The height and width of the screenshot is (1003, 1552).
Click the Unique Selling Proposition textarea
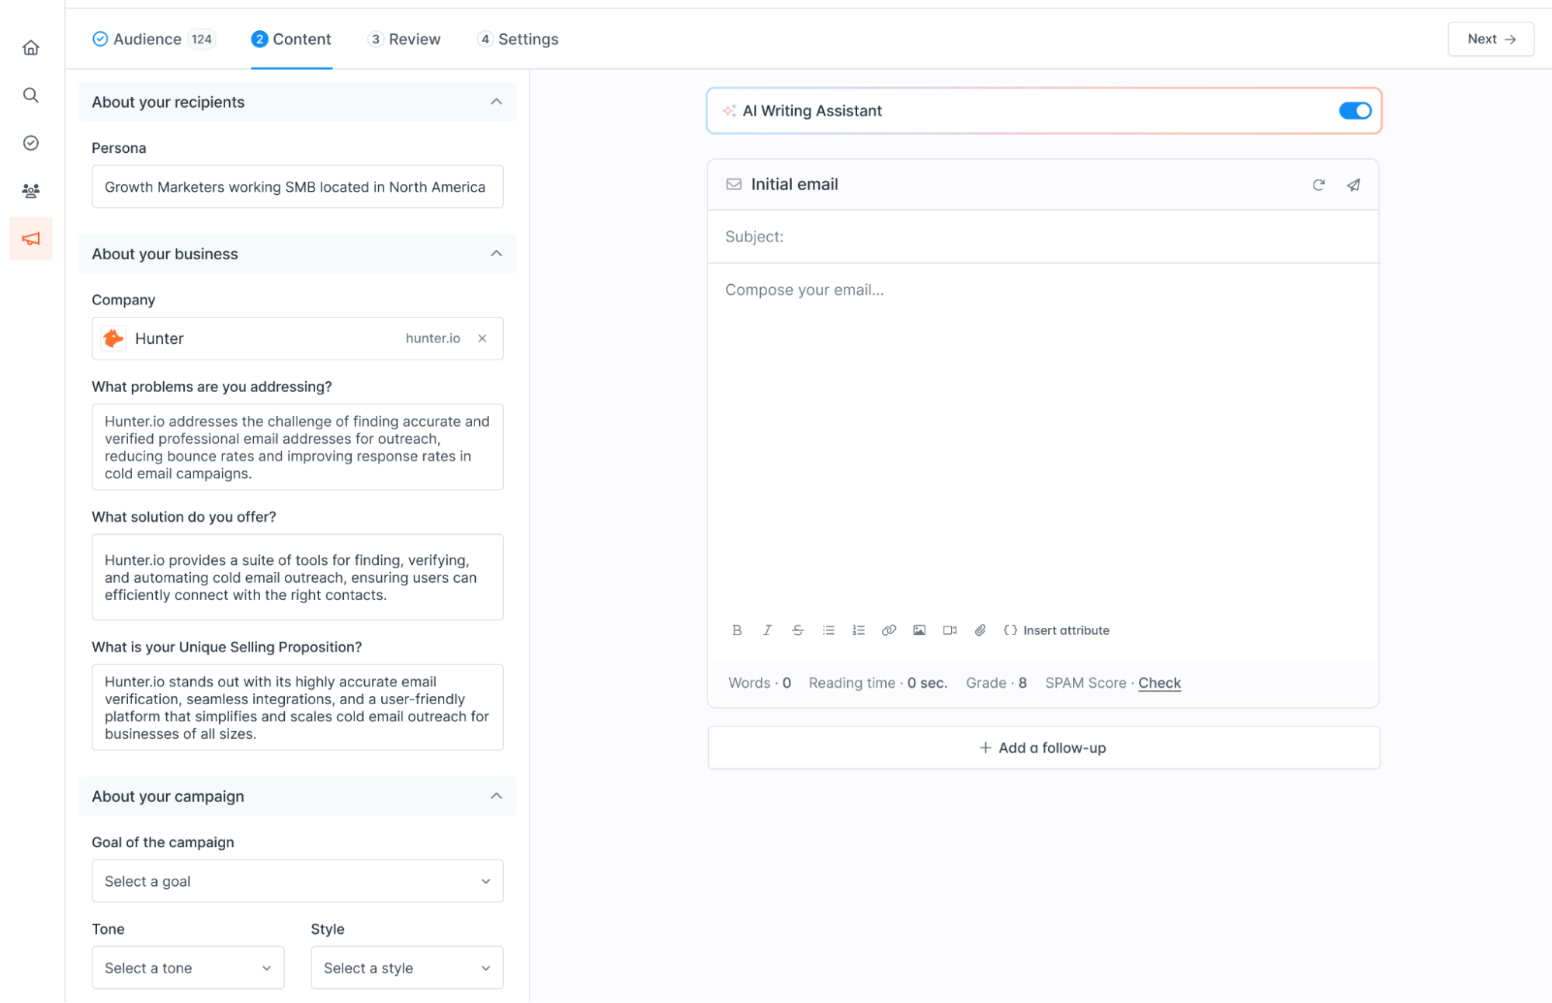(x=297, y=707)
